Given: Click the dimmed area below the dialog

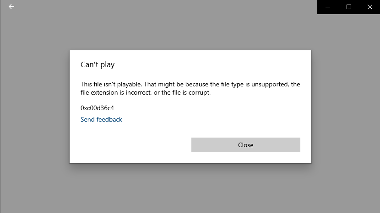Looking at the screenshot, I should [x=190, y=189].
